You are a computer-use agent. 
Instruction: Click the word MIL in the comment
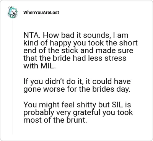(x=48, y=66)
